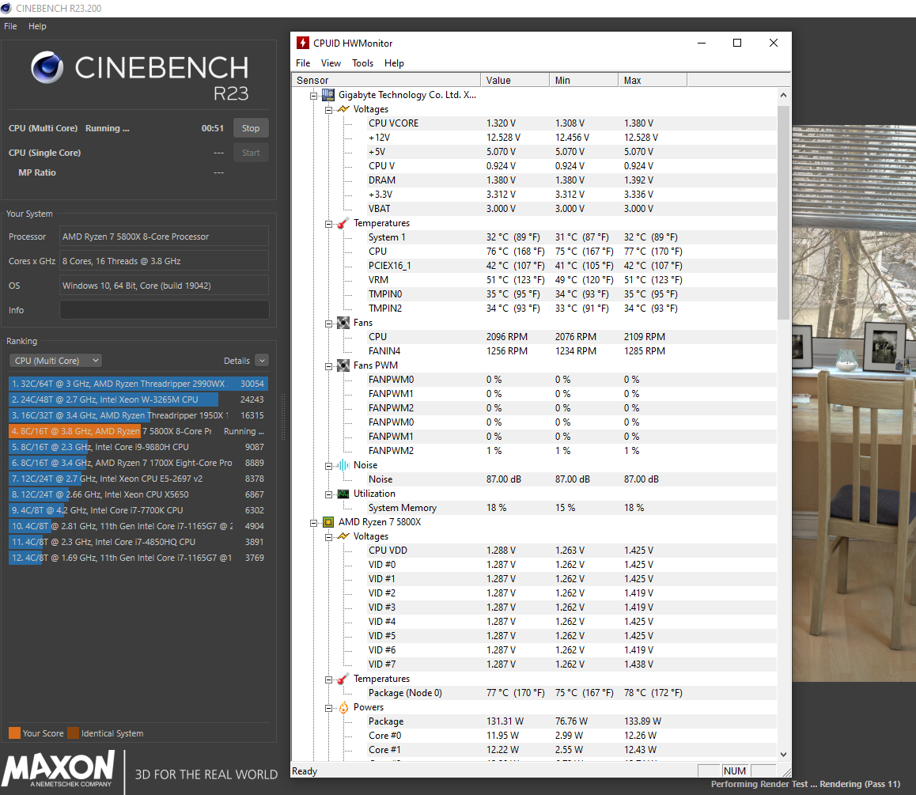Open the CPU (Multi Core) ranking dropdown
This screenshot has width=916, height=795.
[x=55, y=361]
